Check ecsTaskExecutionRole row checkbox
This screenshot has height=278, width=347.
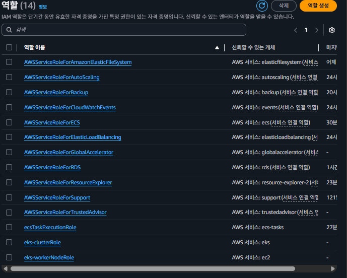tap(9, 227)
